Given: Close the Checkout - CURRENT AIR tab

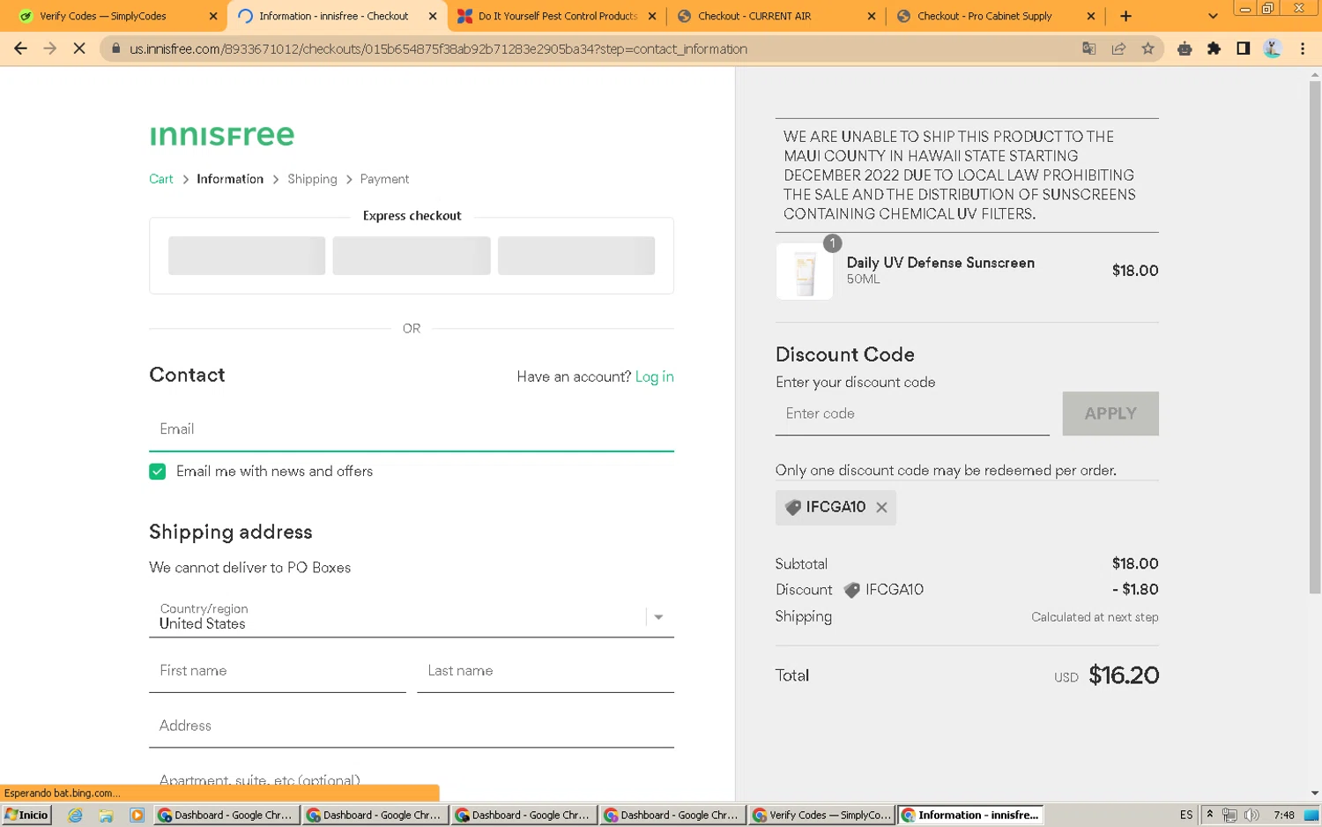Looking at the screenshot, I should [x=872, y=16].
